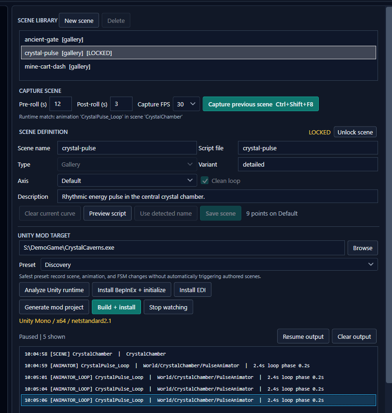Click Capture previous scene button
392x413 pixels.
pos(260,104)
